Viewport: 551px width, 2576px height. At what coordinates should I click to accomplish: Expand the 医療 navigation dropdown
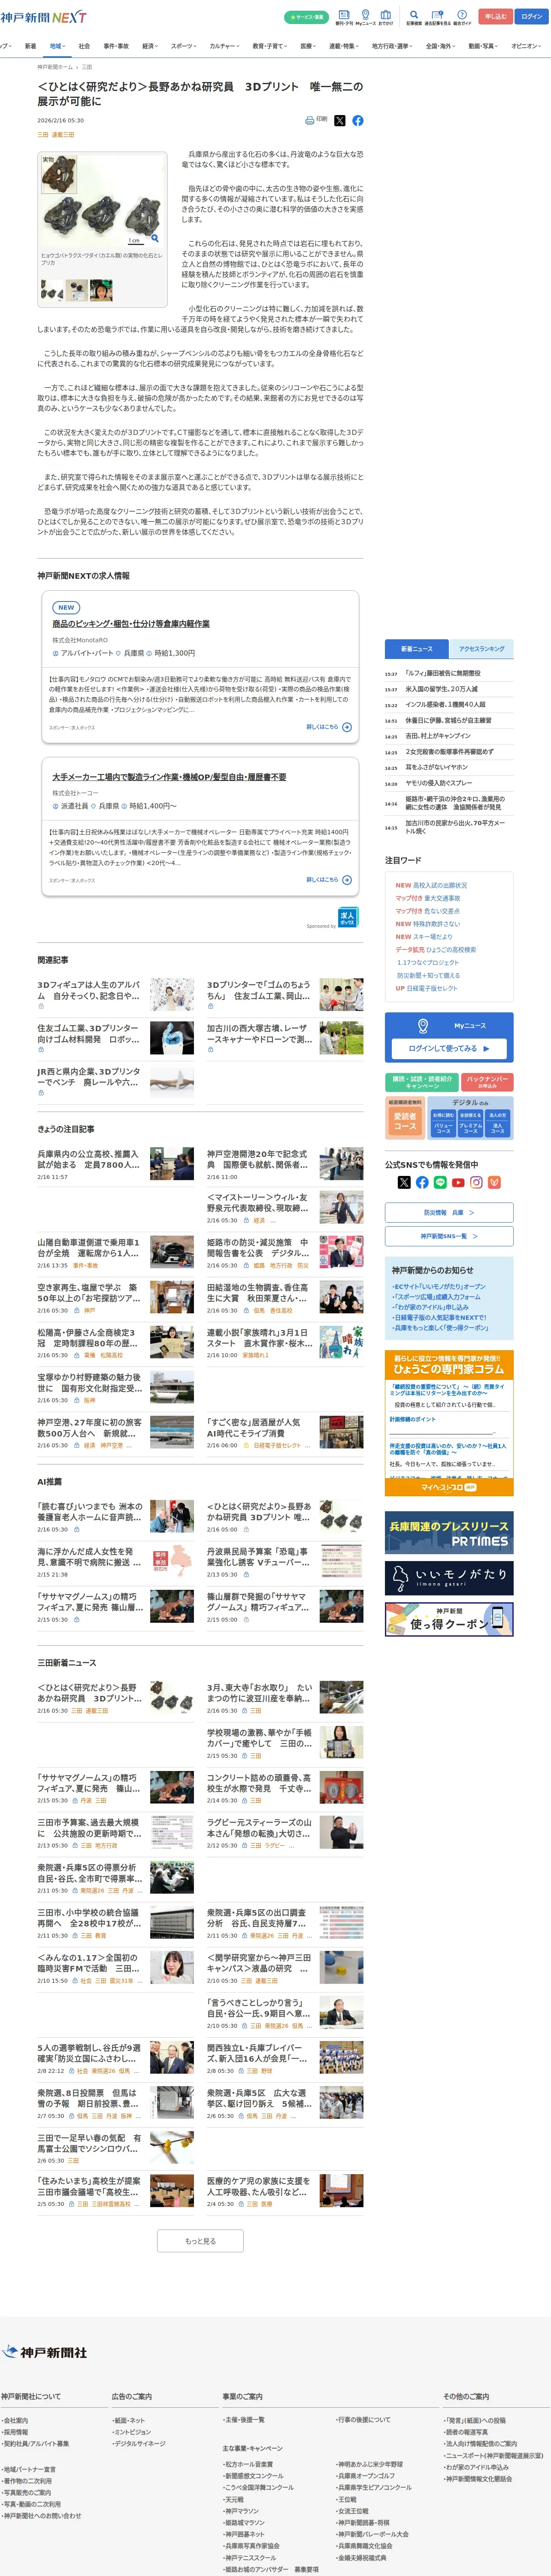(309, 46)
